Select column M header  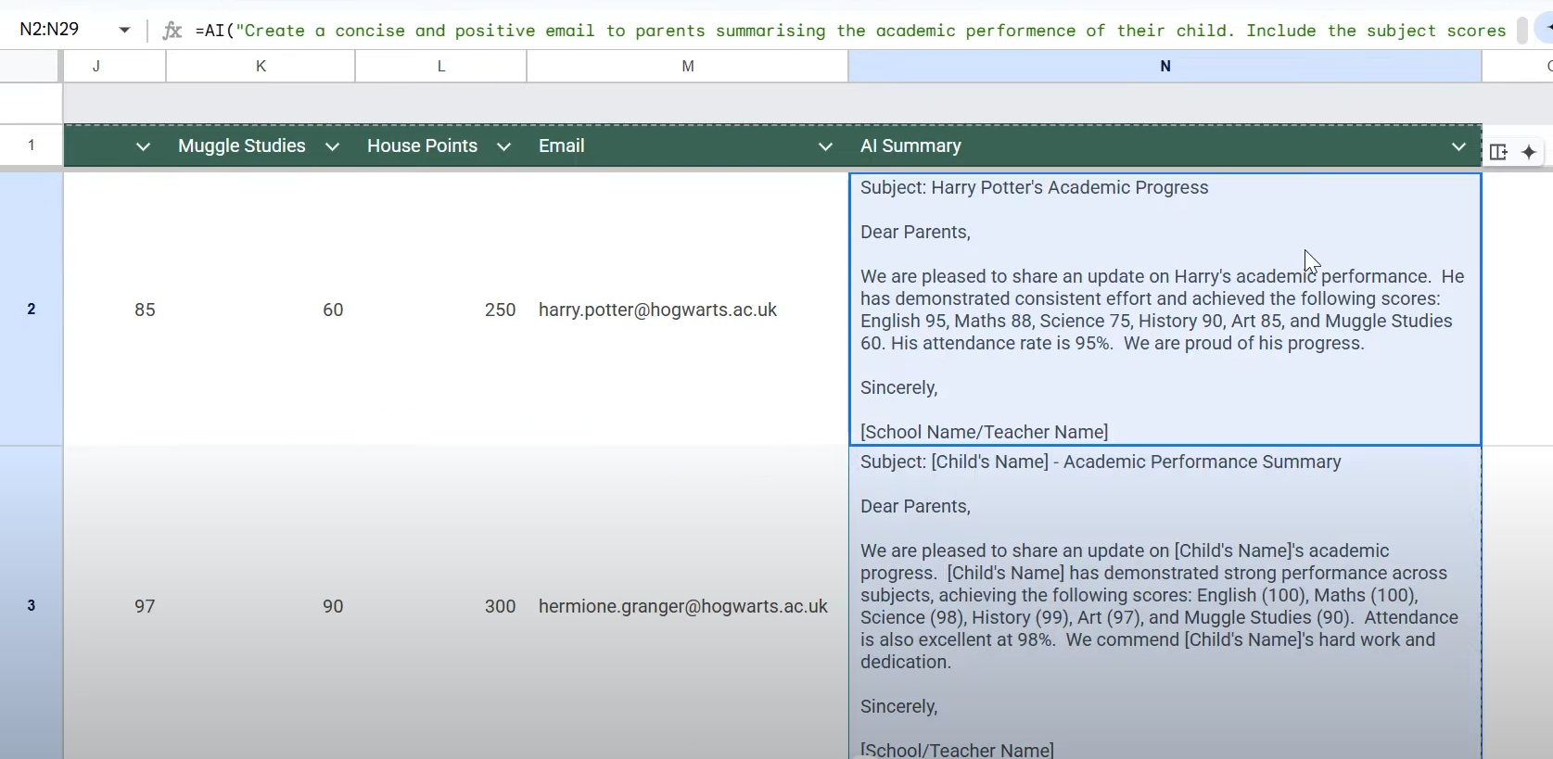pyautogui.click(x=688, y=66)
